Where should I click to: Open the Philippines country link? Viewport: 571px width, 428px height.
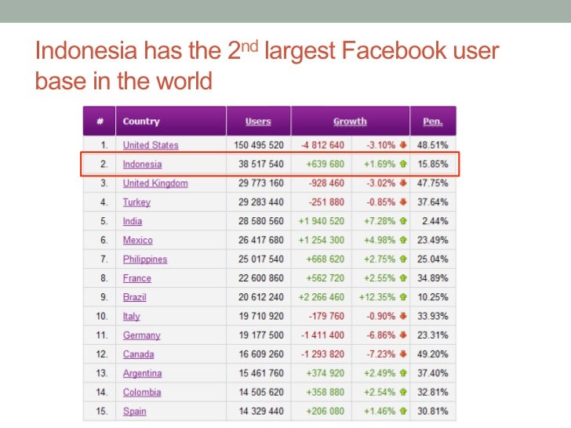(x=145, y=259)
